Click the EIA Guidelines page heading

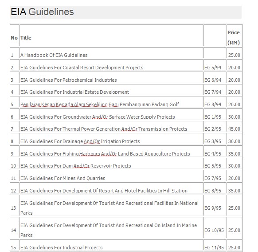pos(42,12)
